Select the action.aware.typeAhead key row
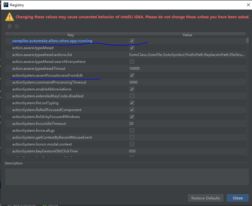252x206 pixels. (33, 48)
